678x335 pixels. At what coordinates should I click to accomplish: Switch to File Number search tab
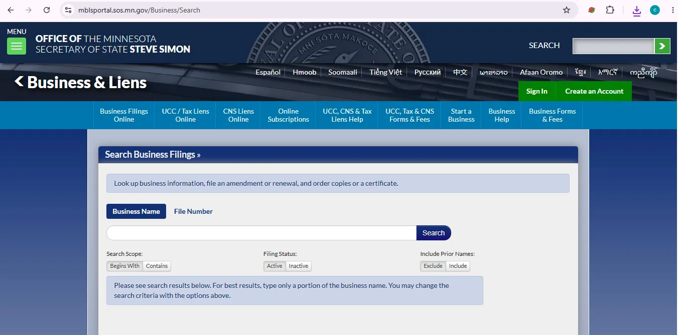click(193, 211)
